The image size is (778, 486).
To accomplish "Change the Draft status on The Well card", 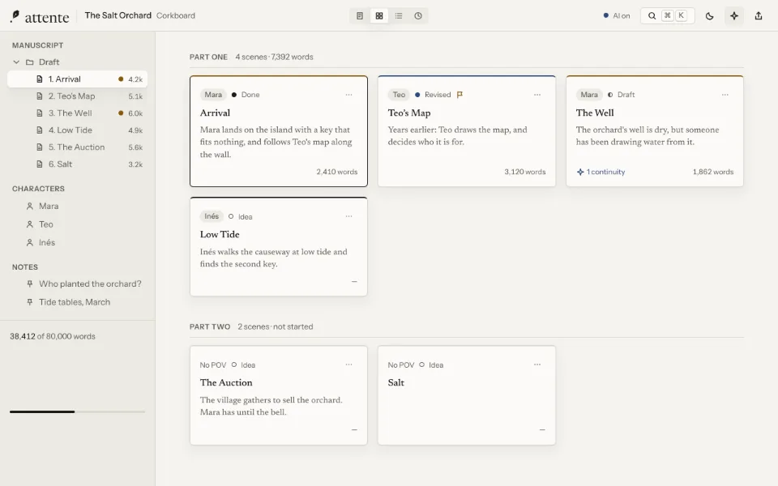I will pos(622,95).
